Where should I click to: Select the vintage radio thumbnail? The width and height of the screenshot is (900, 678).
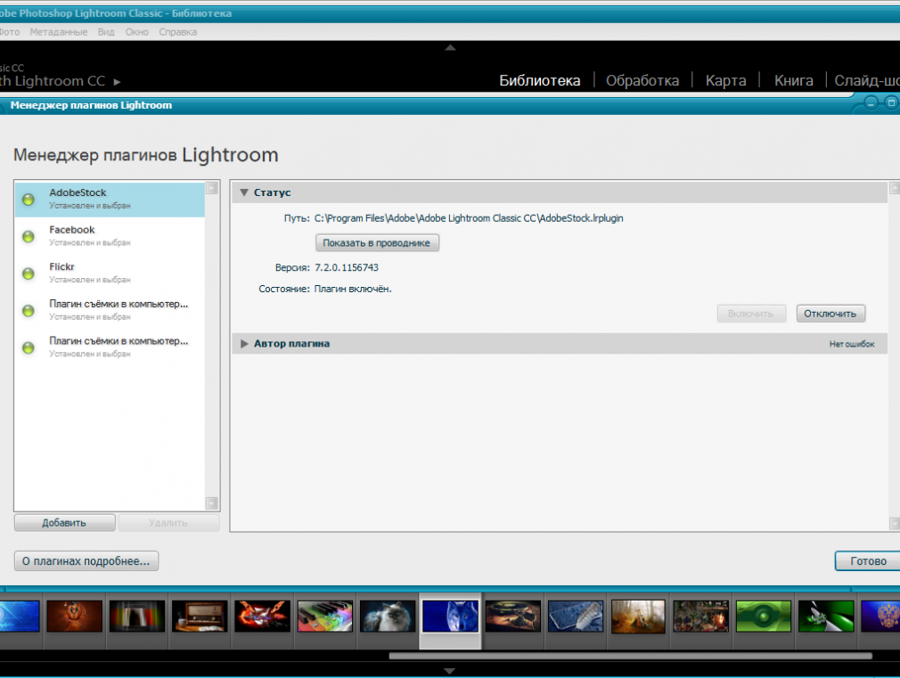[x=200, y=617]
